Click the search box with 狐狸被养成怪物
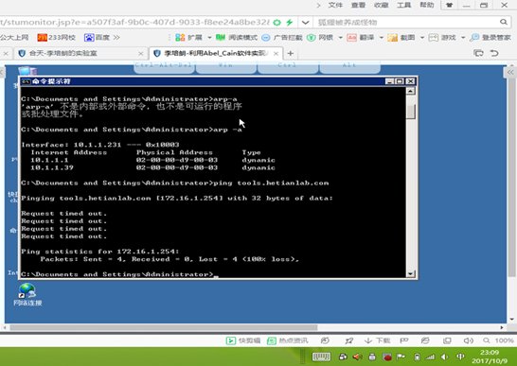Viewport: 517px width, 366px height. (x=405, y=23)
